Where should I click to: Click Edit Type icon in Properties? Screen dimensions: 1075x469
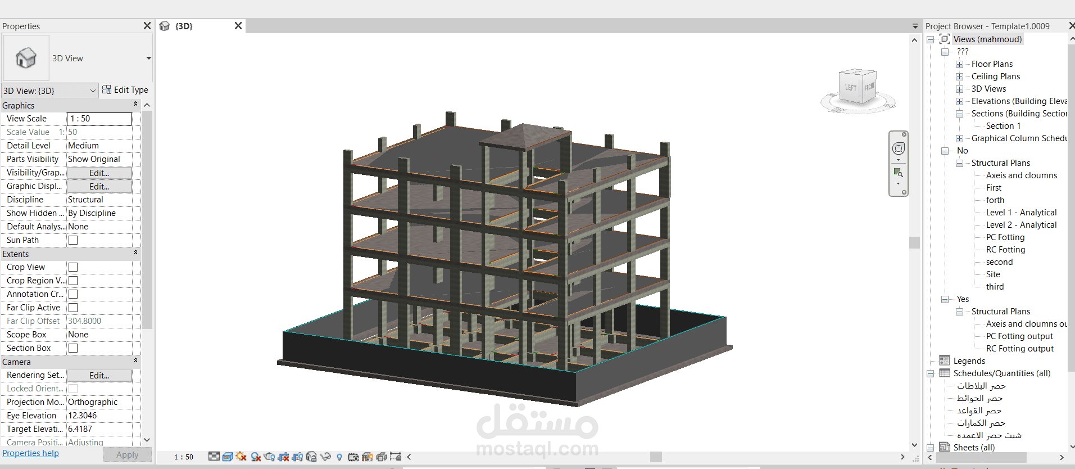107,89
